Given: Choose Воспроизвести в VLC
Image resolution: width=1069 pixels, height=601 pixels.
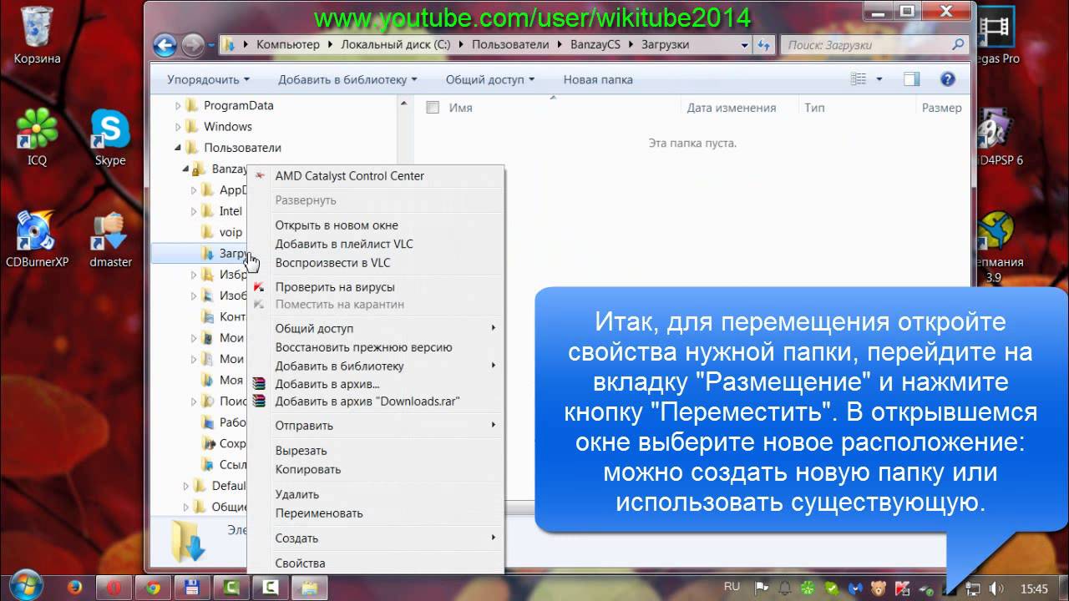Looking at the screenshot, I should click(x=377, y=262).
